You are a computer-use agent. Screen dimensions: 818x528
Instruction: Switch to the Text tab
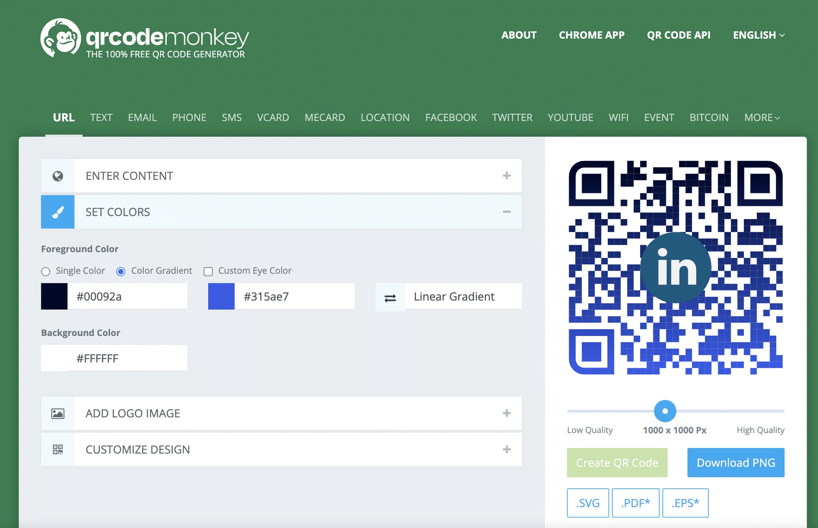tap(101, 118)
